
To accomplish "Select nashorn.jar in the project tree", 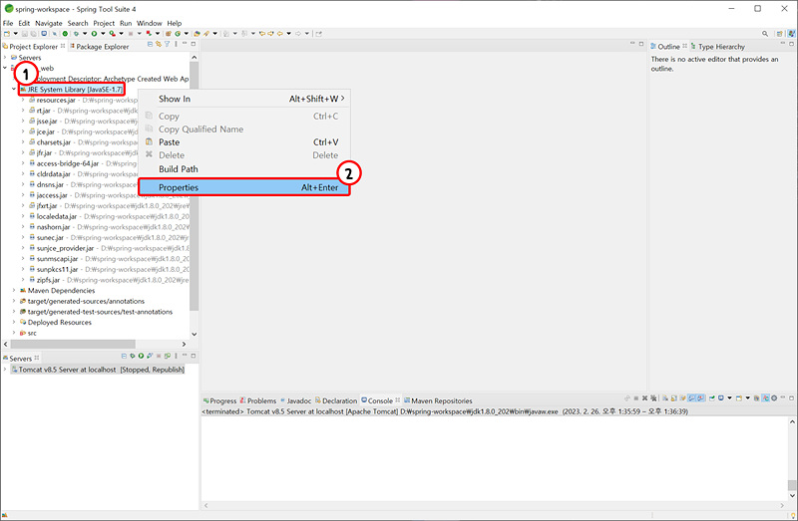I will click(x=53, y=227).
